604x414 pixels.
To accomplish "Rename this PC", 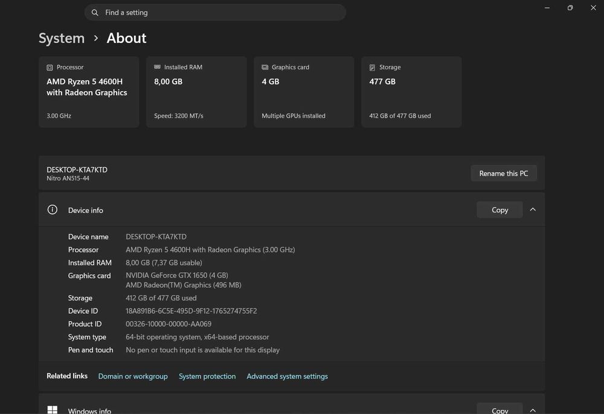I will point(504,174).
